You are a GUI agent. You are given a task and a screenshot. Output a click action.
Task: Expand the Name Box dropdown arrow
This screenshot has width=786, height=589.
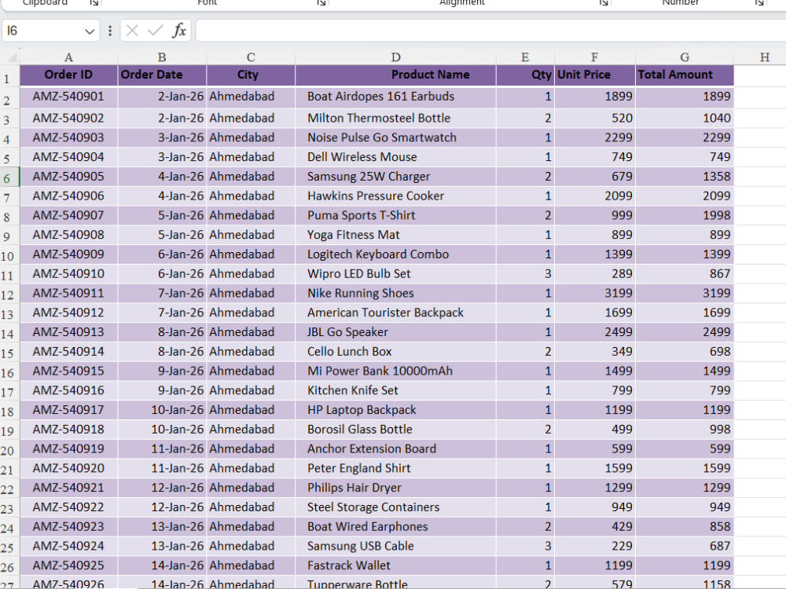pyautogui.click(x=90, y=31)
